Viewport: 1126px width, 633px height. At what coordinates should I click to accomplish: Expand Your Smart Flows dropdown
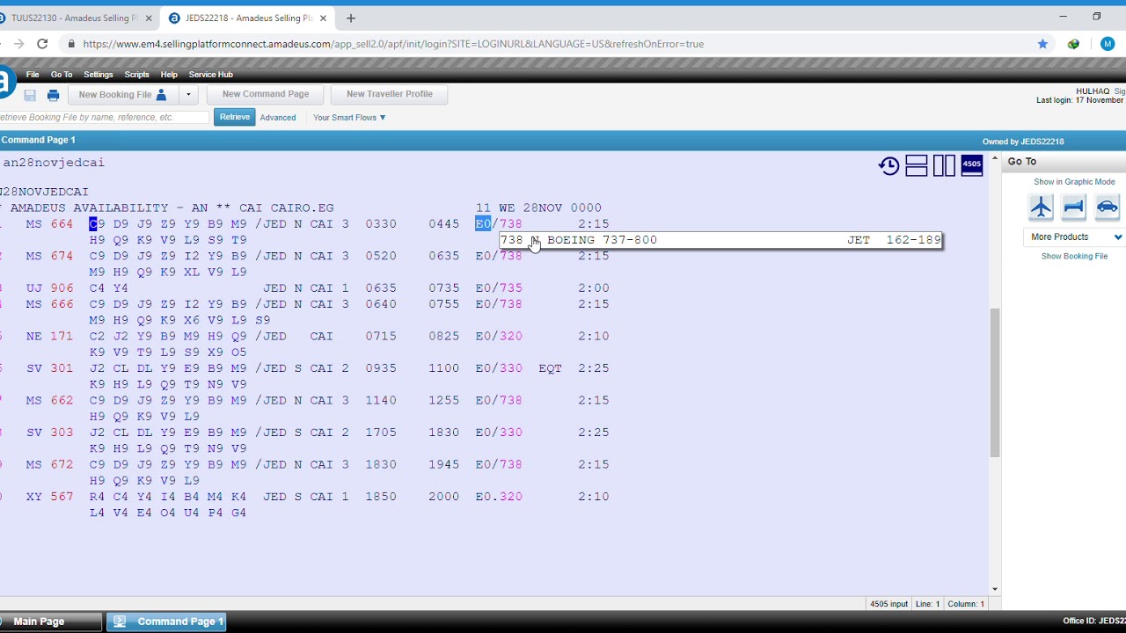349,118
